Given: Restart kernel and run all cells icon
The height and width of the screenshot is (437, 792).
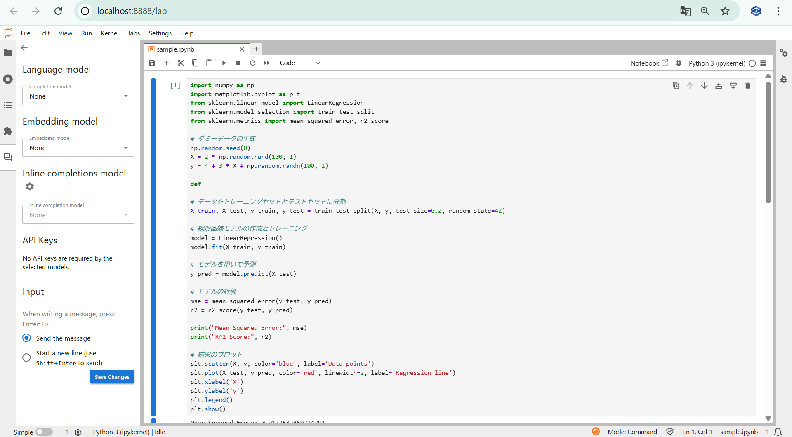Looking at the screenshot, I should tap(267, 63).
